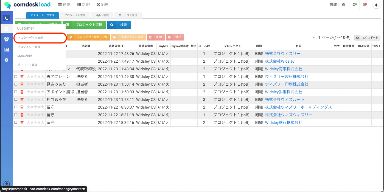
Task: Open the マスターデータ管理 tab
Action: [x=43, y=15]
